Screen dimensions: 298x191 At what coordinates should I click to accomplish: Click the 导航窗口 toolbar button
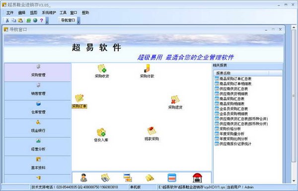point(68,20)
